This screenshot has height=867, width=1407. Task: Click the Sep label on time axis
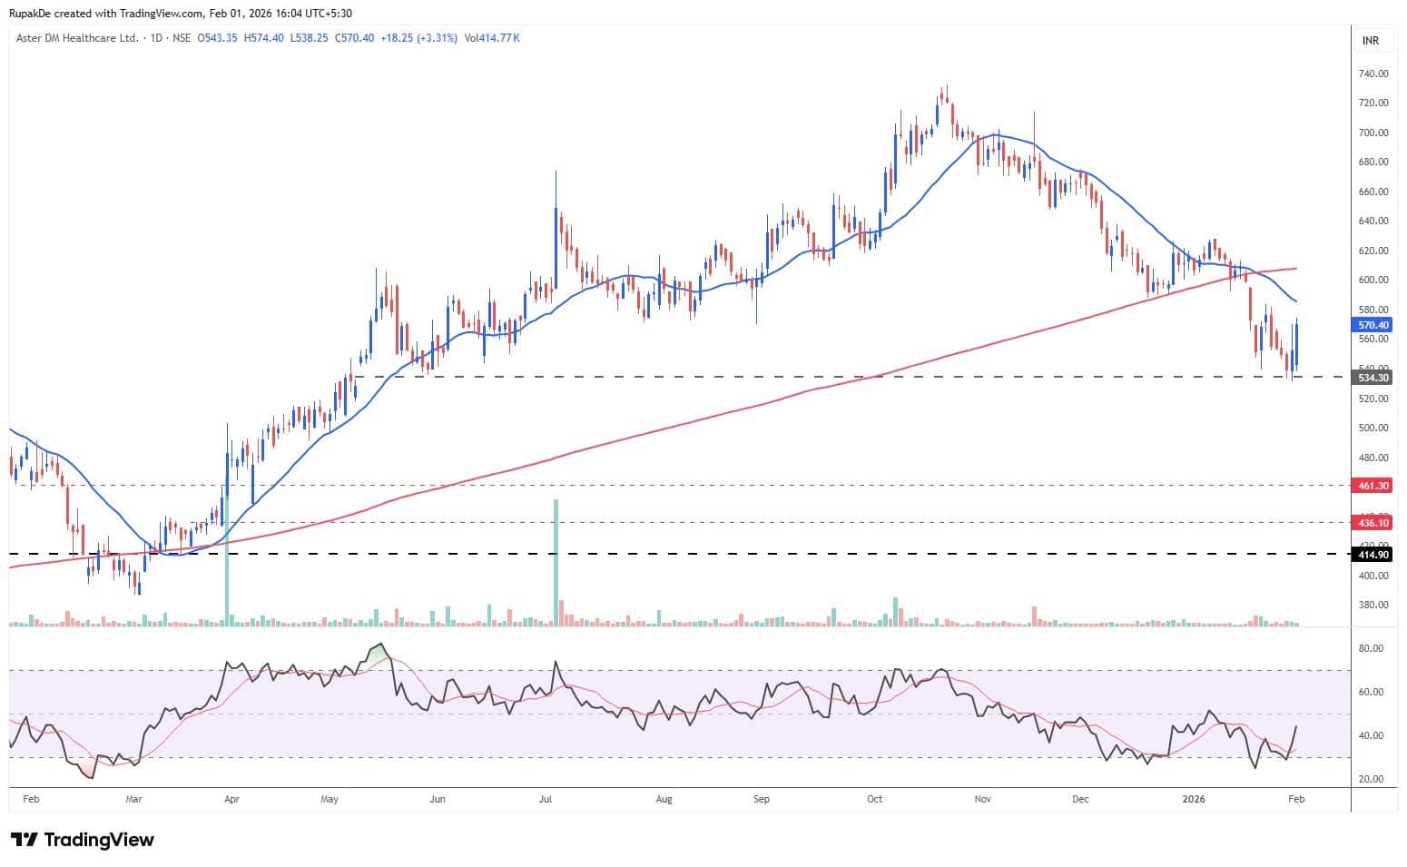pyautogui.click(x=762, y=800)
